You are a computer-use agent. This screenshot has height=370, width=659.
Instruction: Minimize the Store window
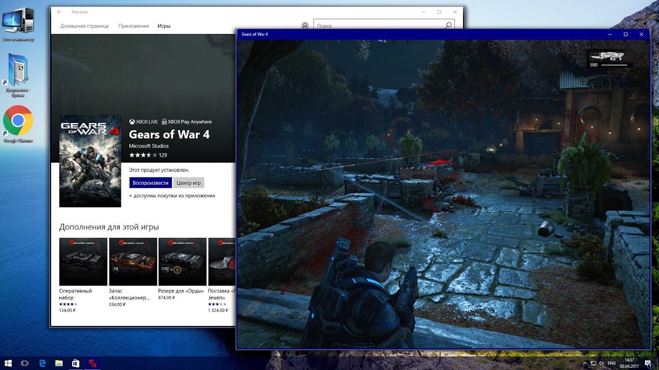[x=423, y=12]
